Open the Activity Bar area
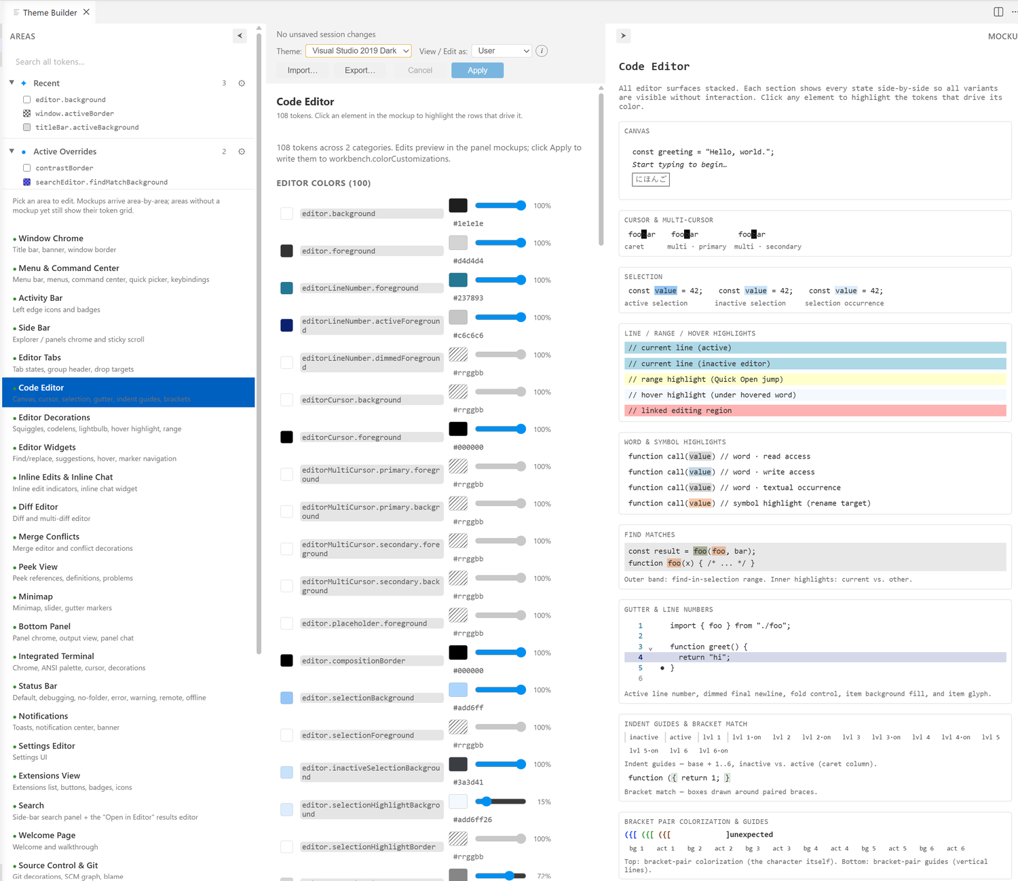1018x881 pixels. click(129, 303)
